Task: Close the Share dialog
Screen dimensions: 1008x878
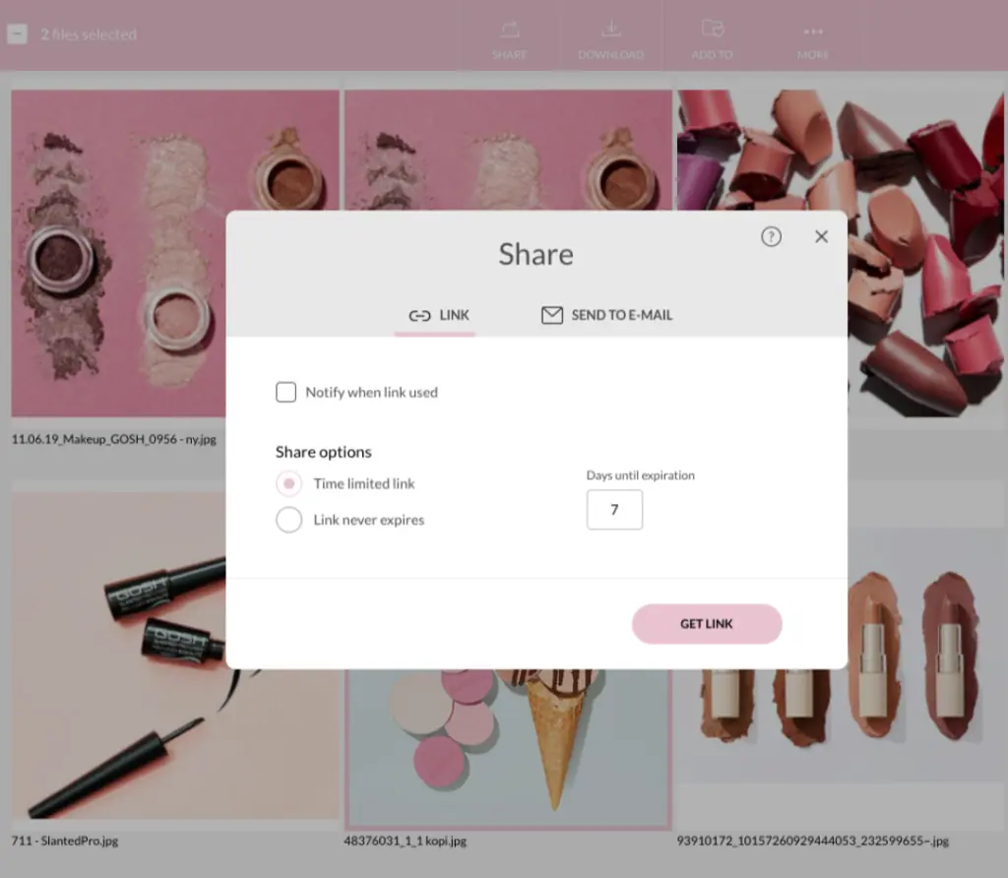Action: point(821,236)
